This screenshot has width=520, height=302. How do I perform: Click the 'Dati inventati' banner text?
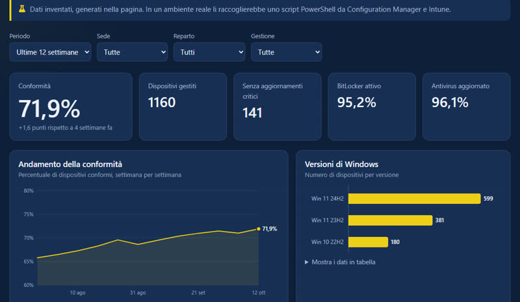point(240,9)
